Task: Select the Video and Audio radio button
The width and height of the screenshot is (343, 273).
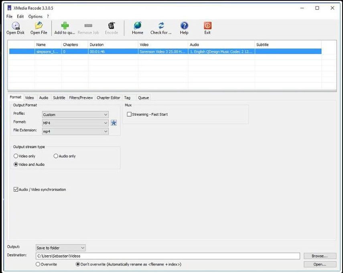Action: pyautogui.click(x=16, y=165)
